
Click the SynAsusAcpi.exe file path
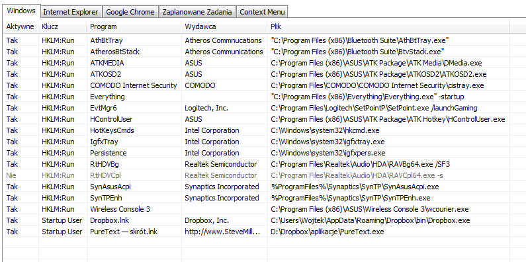[x=355, y=187]
